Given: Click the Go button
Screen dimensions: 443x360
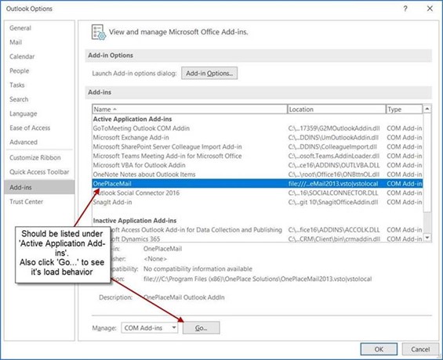Looking at the screenshot, I should coord(202,328).
